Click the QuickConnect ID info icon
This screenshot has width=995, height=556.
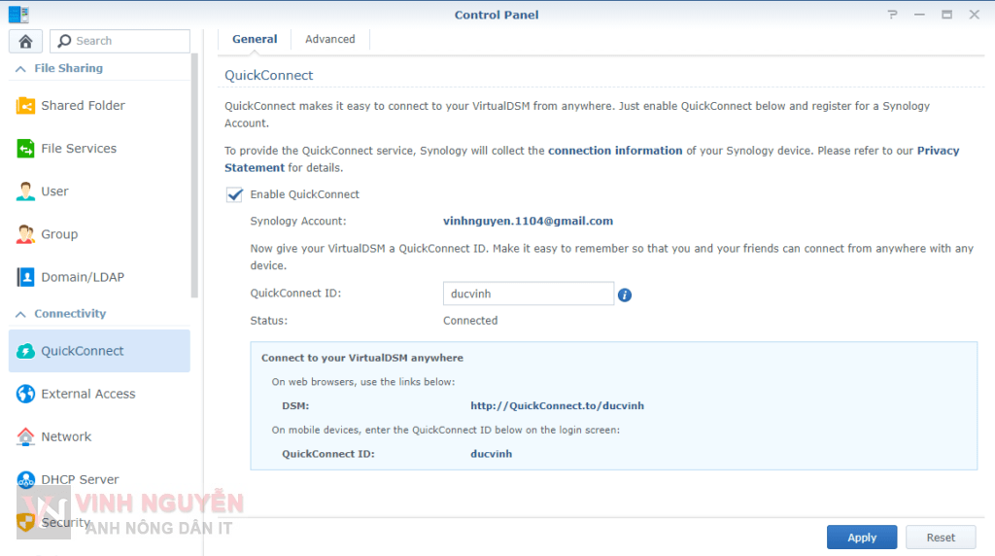coord(625,295)
